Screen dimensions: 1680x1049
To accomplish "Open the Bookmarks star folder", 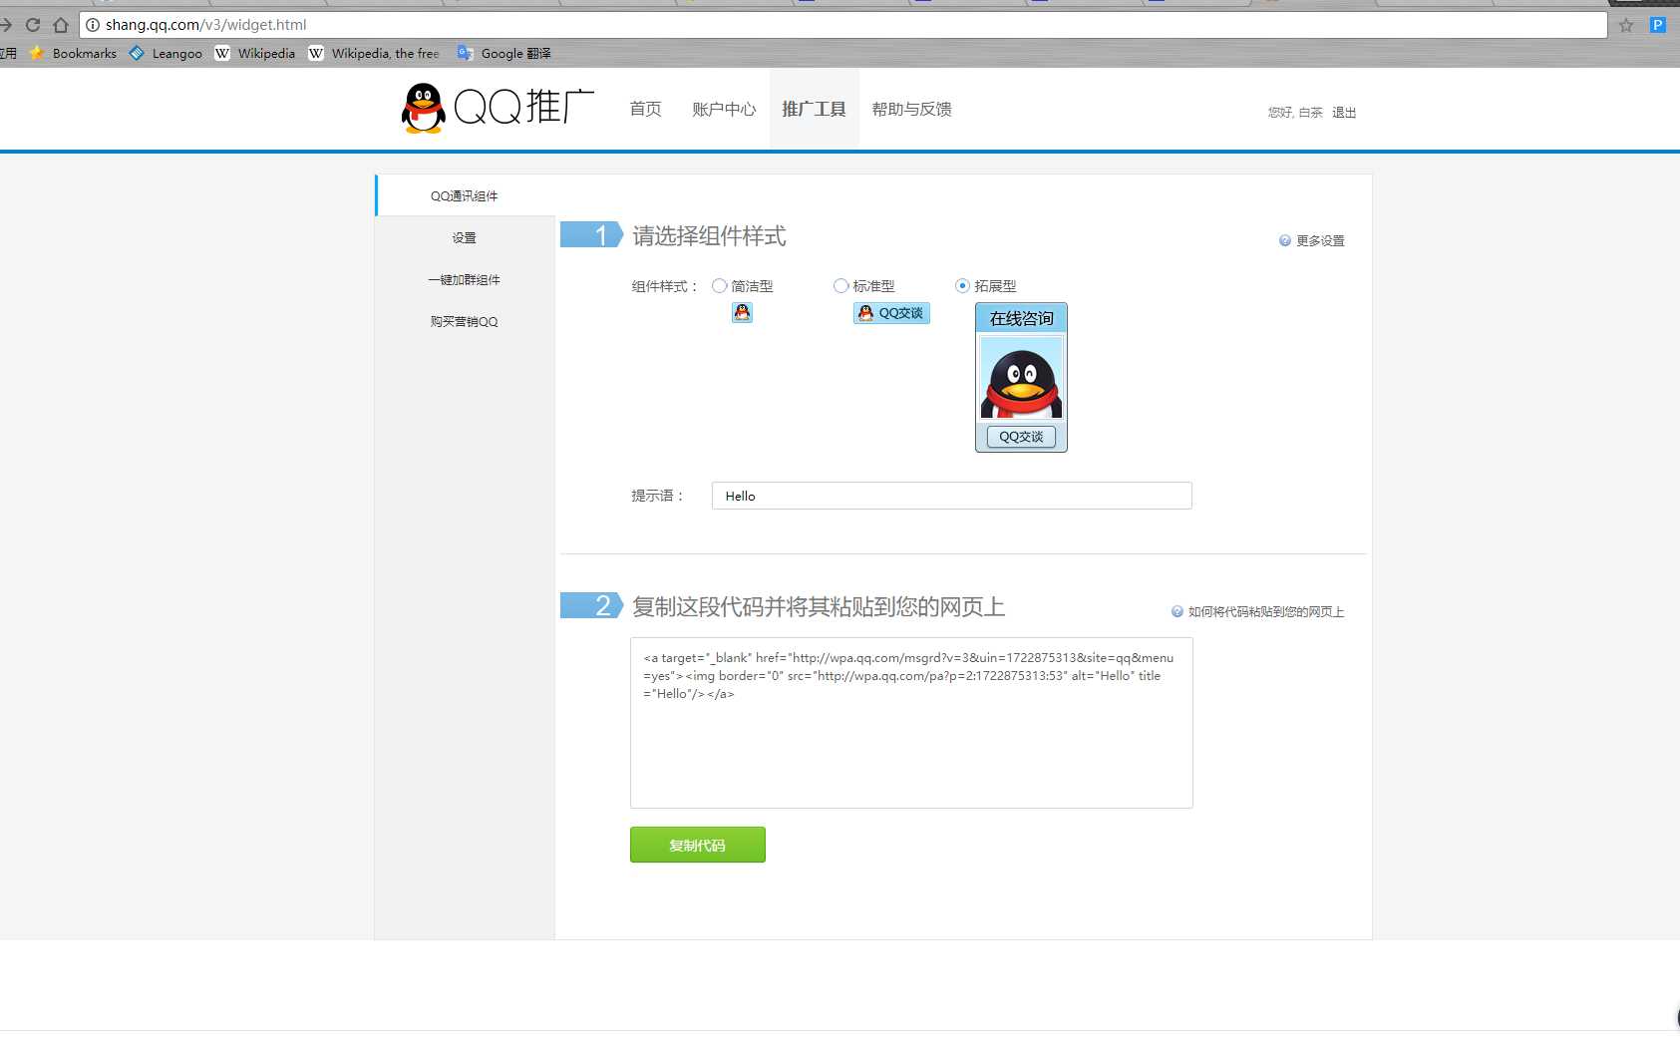I will 73,53.
